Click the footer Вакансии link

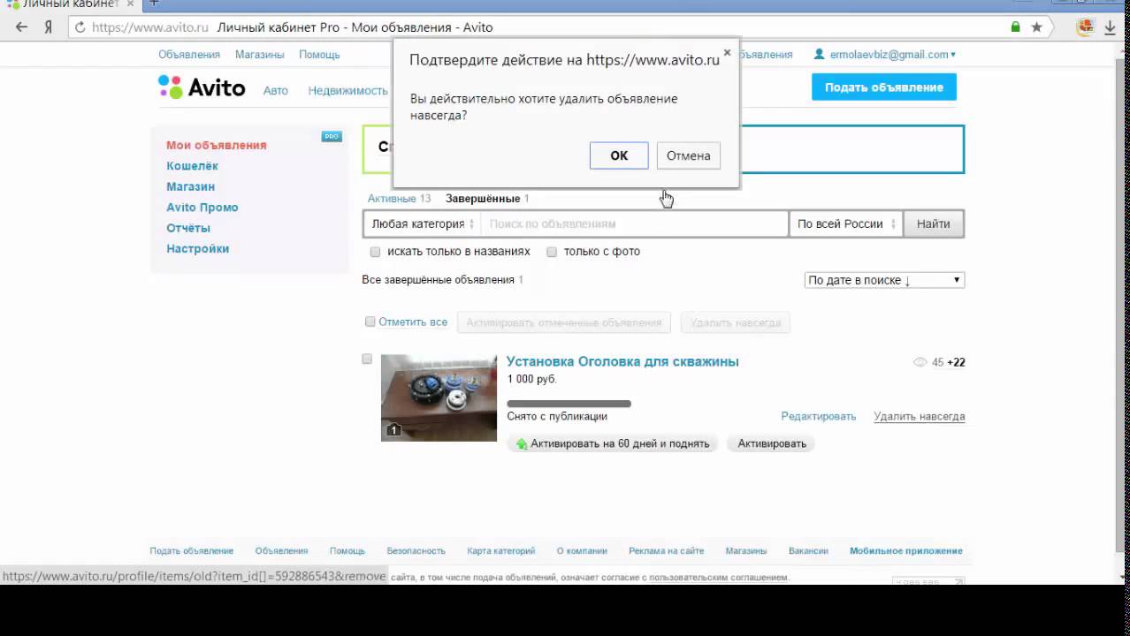(809, 550)
